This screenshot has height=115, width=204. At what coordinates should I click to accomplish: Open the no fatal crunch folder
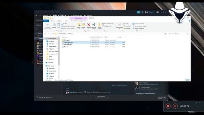(x=53, y=54)
